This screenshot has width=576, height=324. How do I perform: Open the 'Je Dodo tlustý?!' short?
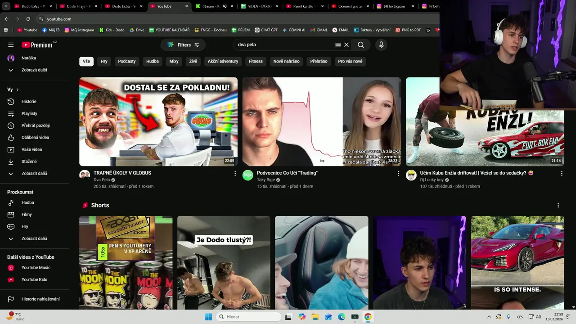tap(224, 262)
